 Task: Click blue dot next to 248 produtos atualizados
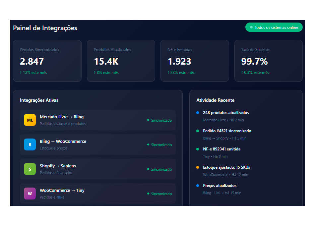click(198, 113)
